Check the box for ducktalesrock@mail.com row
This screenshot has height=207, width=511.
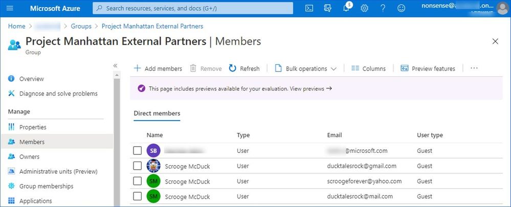[138, 196]
